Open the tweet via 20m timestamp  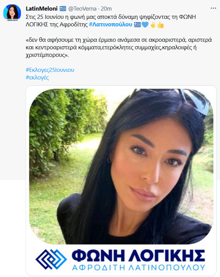106,9
